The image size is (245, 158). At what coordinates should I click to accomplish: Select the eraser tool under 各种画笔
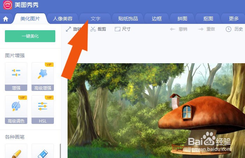[43, 151]
